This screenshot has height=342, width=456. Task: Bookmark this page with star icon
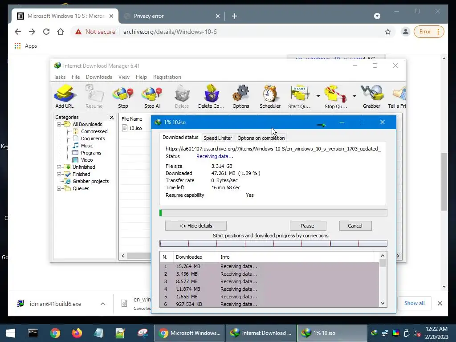388,32
